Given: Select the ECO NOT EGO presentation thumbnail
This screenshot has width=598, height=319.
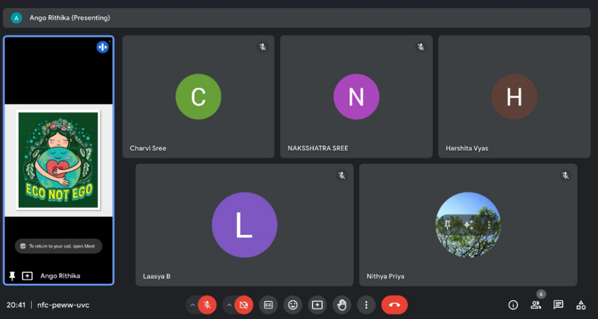Looking at the screenshot, I should point(58,160).
